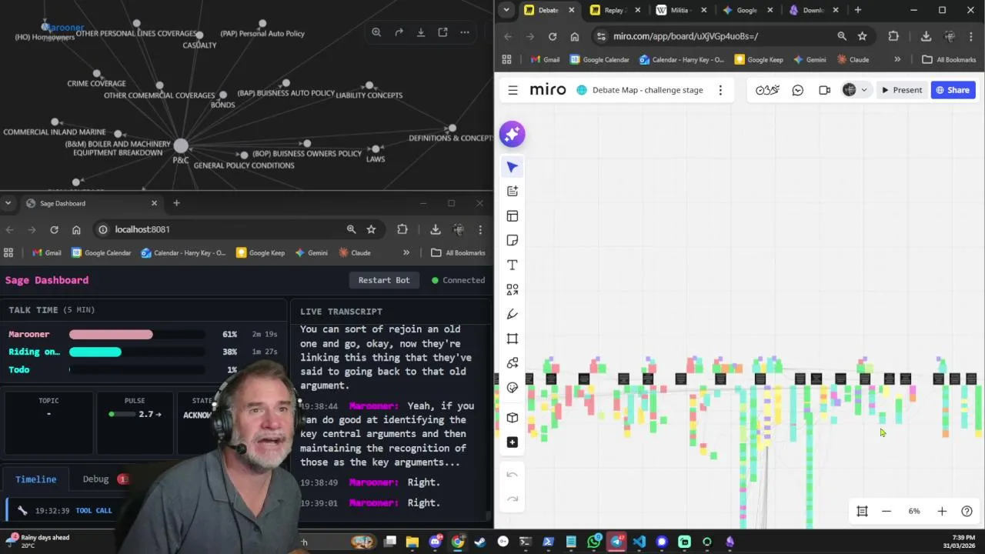Open the Miro 3D cube tool
The height and width of the screenshot is (554, 985).
click(513, 418)
